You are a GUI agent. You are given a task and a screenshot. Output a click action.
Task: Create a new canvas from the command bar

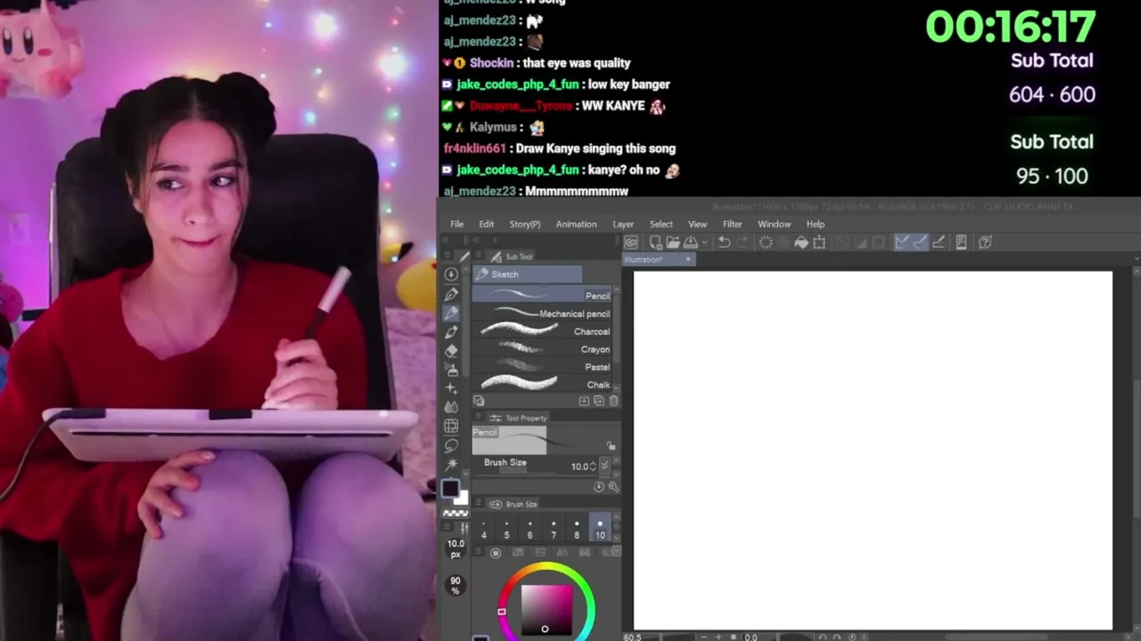click(655, 242)
